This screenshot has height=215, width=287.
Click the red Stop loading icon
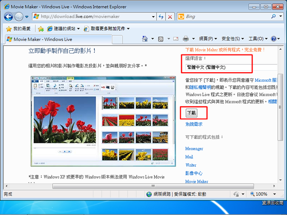tap(170, 17)
